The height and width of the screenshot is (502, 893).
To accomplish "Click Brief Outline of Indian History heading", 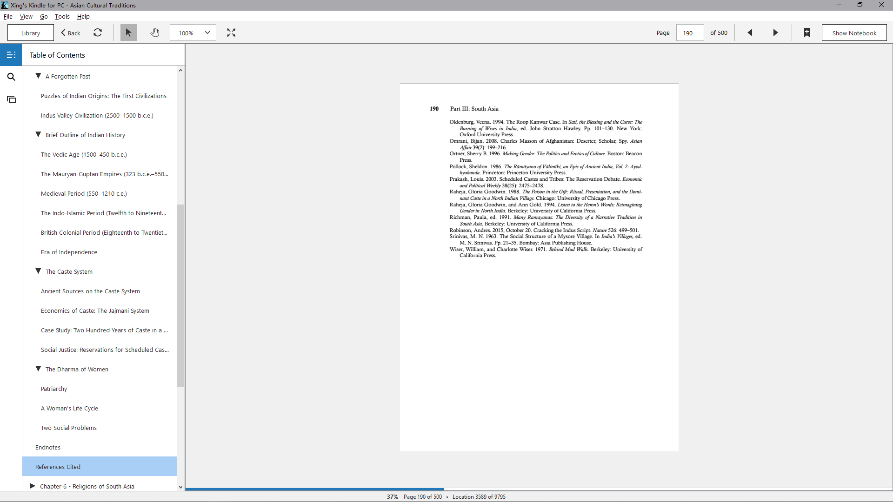I will 85,135.
